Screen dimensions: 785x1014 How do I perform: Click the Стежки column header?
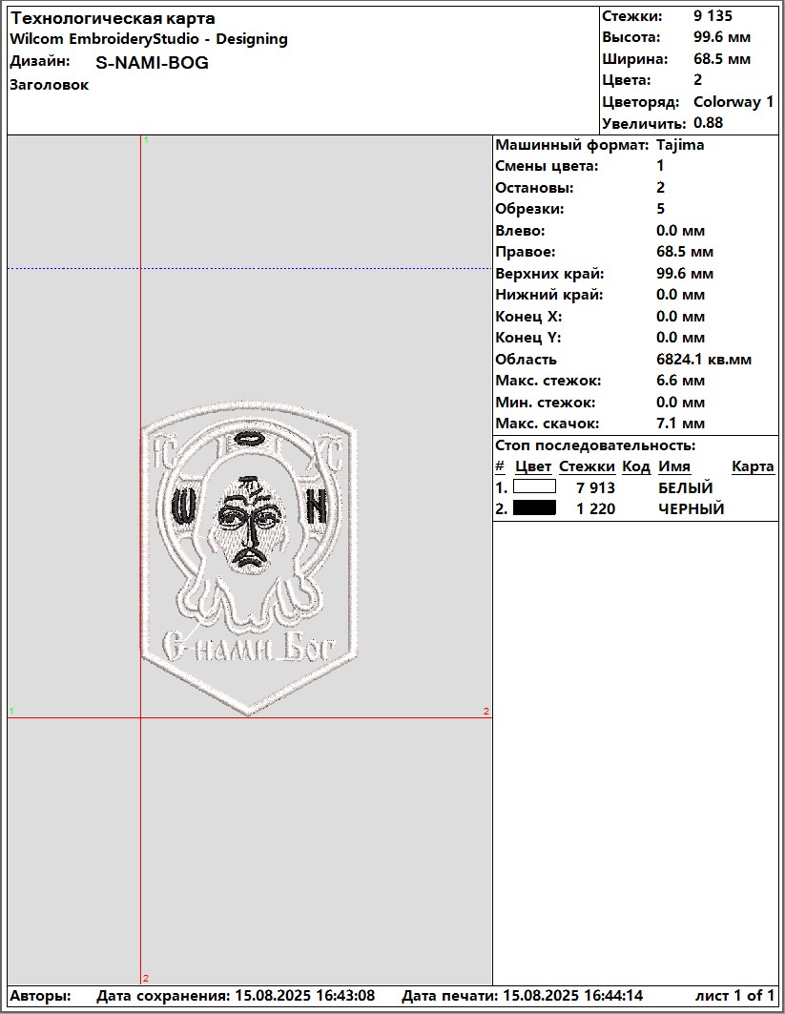(x=587, y=466)
